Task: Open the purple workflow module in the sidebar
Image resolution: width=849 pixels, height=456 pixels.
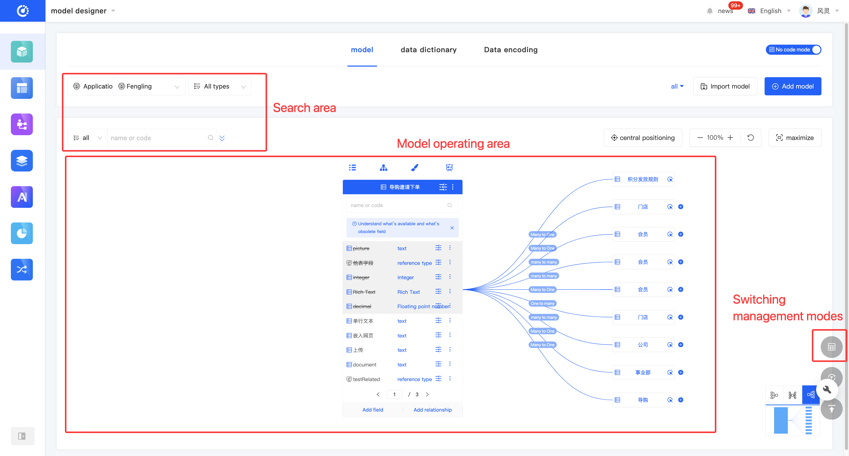Action: click(x=22, y=124)
